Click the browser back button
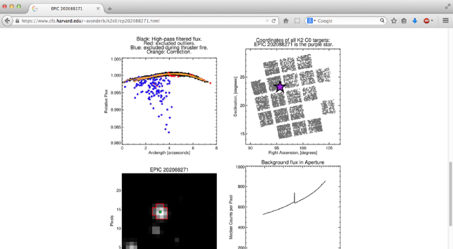The image size is (453, 249). click(7, 21)
